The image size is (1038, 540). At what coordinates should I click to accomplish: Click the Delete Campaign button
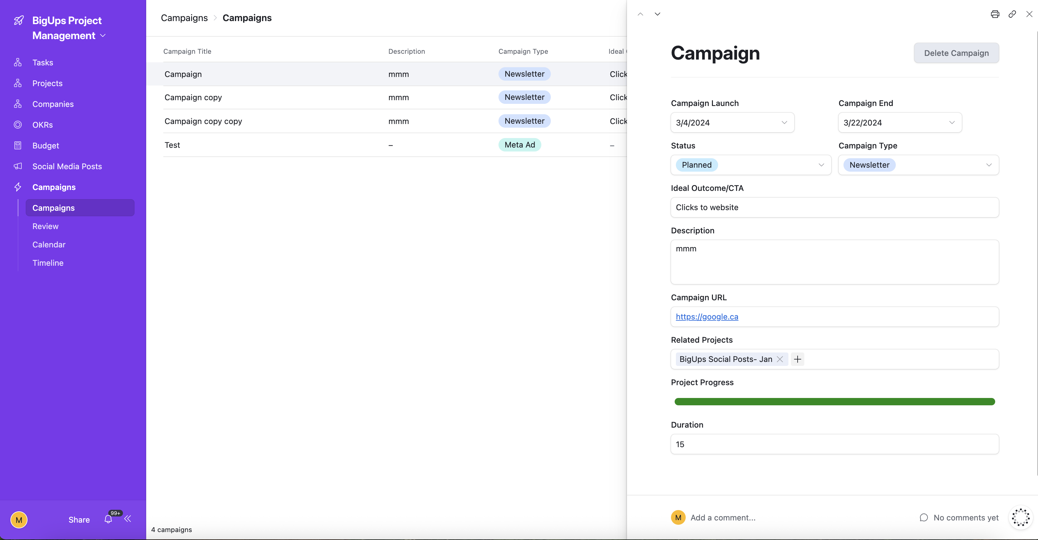tap(957, 53)
